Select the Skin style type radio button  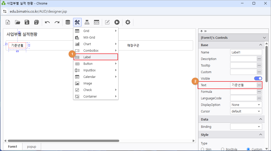pyautogui.click(x=202, y=149)
